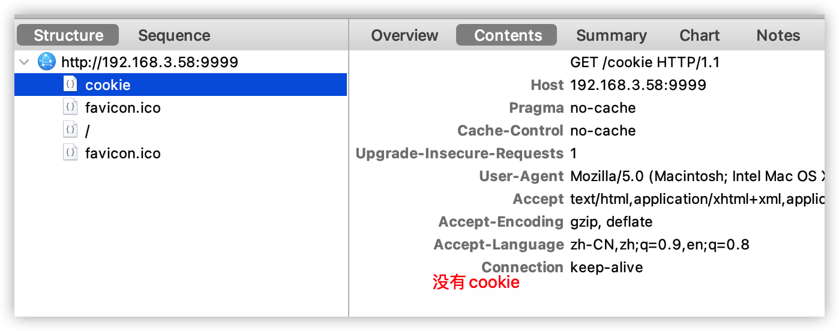Open the Notes tab
839x331 pixels.
[778, 35]
